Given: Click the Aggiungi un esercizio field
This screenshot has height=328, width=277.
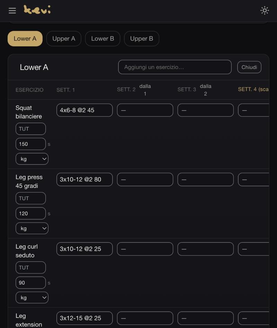Looking at the screenshot, I should pos(175,67).
